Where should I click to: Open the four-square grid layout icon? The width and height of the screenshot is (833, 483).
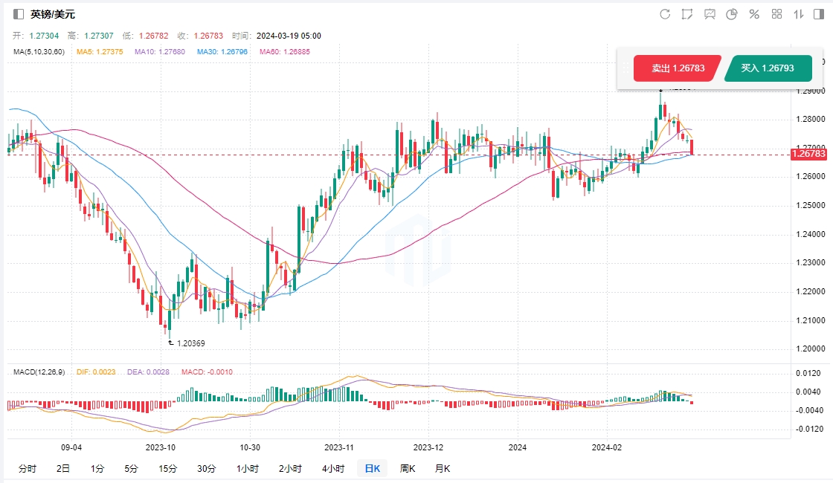coord(776,14)
